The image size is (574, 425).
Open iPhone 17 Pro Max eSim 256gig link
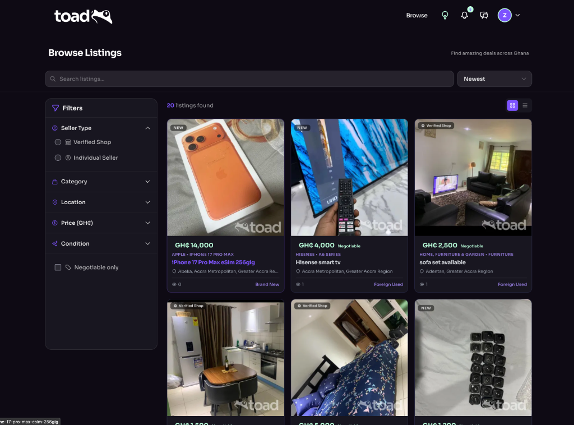[x=214, y=262]
